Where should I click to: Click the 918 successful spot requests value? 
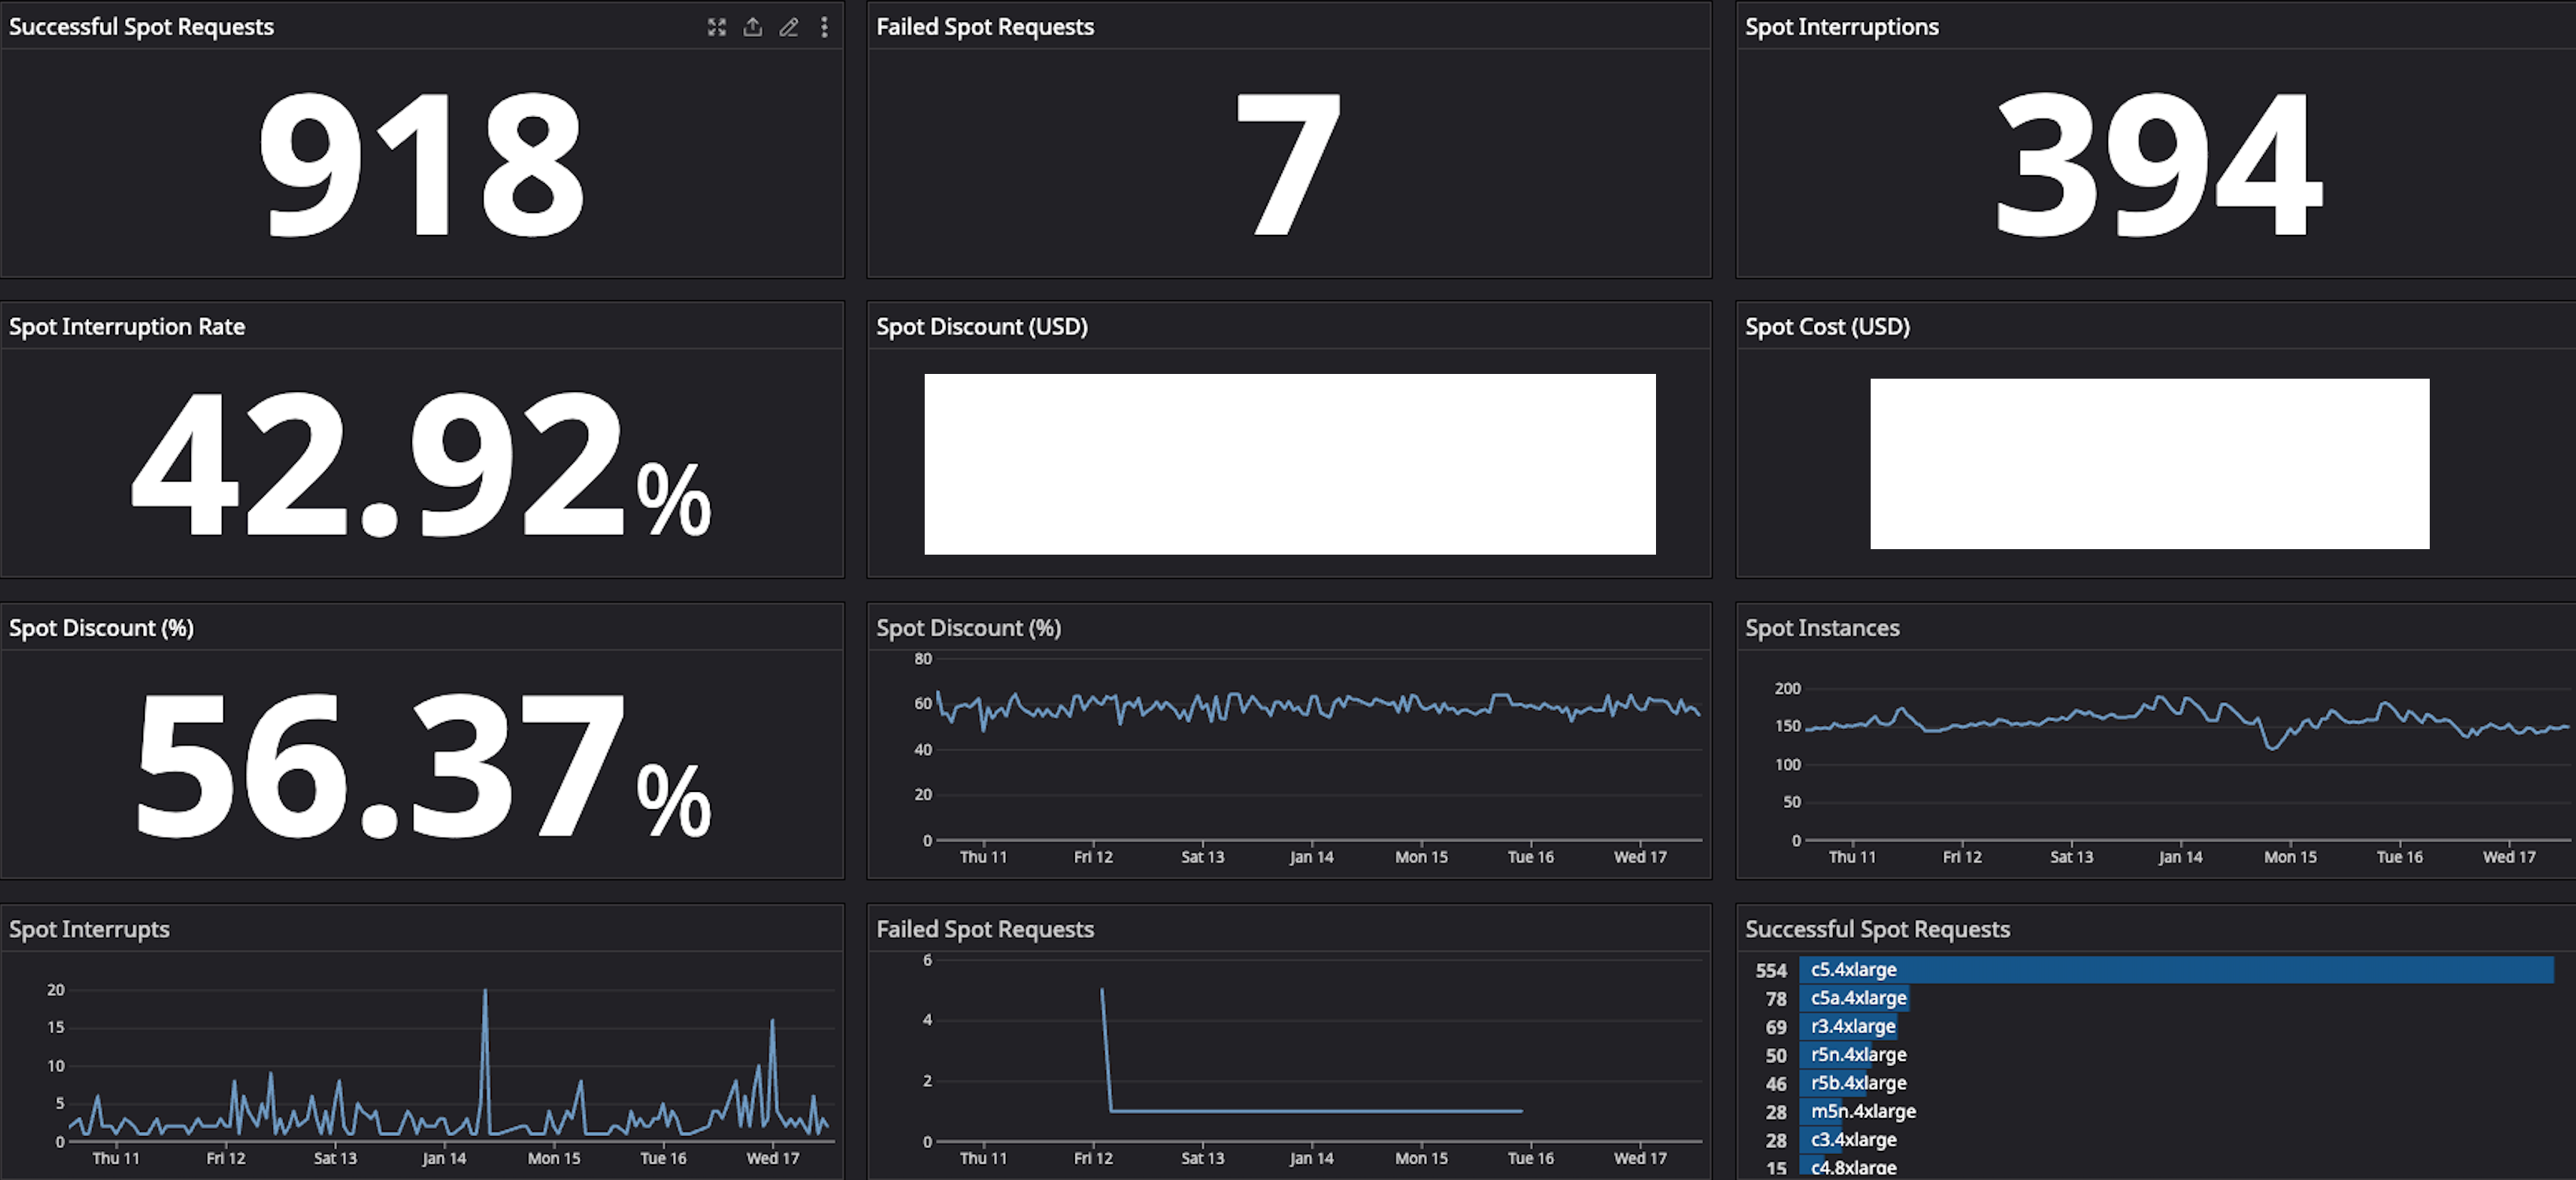pyautogui.click(x=421, y=165)
